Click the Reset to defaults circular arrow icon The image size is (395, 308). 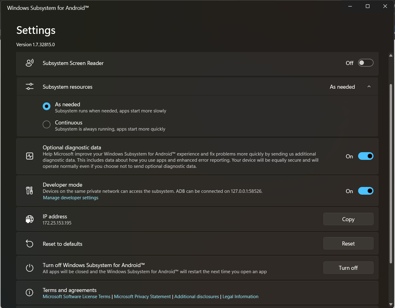pos(29,243)
